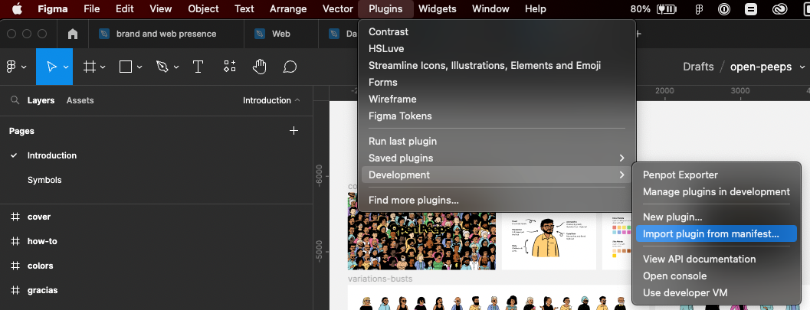Select the checked Introduction page
The height and width of the screenshot is (310, 810).
coord(51,155)
